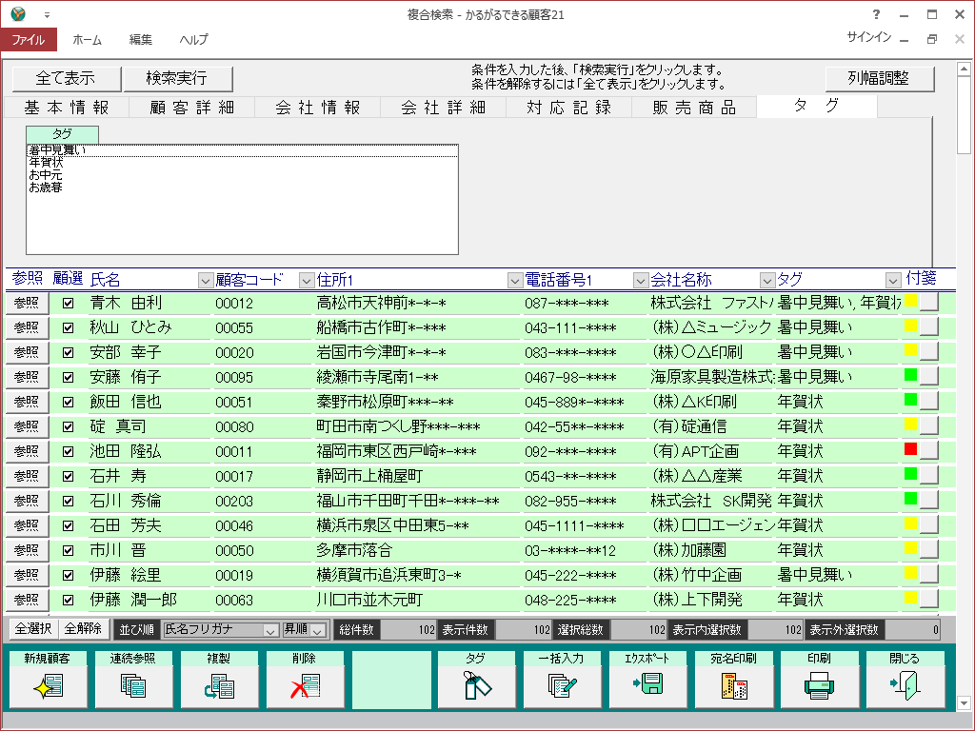The image size is (975, 731).
Task: Click the サインイン link
Action: pos(868,37)
